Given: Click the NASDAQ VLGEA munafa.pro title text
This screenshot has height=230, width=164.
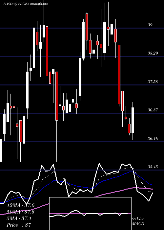Looking at the screenshot, I should [26, 4].
